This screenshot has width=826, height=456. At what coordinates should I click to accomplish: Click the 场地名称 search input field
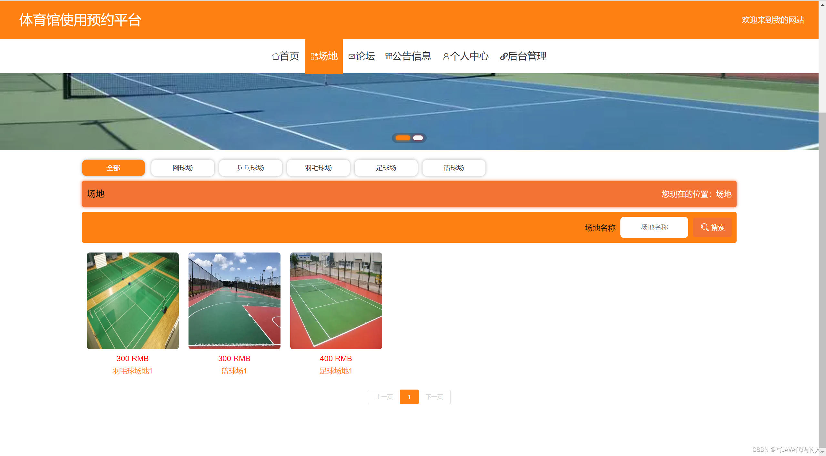coord(654,227)
